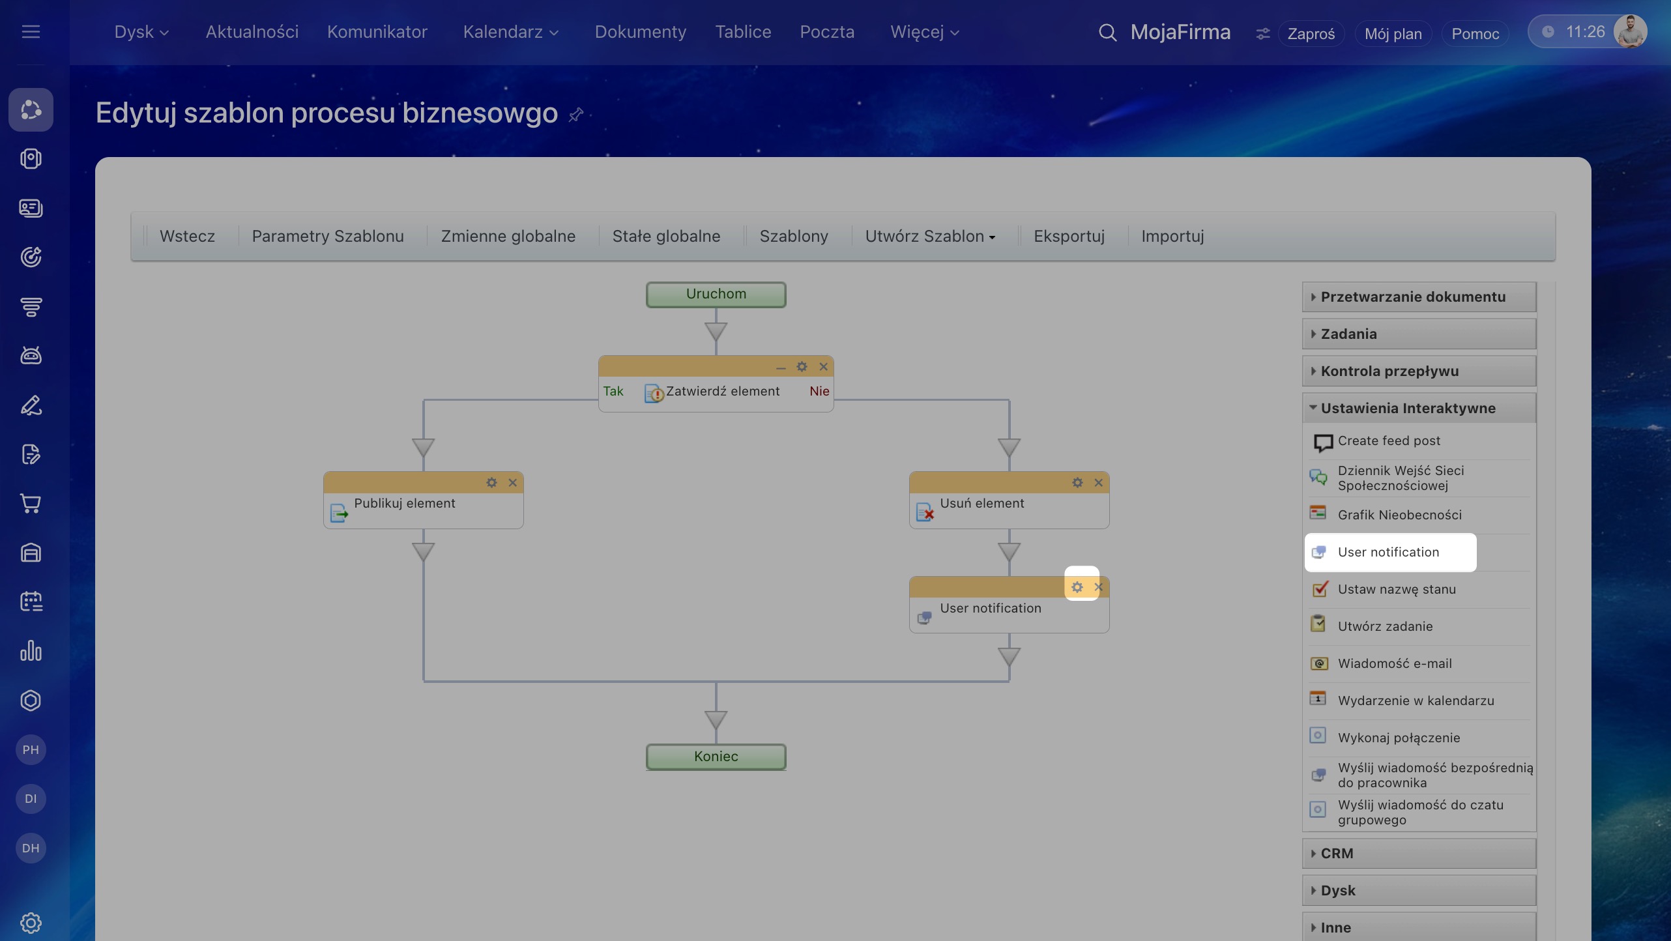
Task: Select Wiadomość e-mail activity
Action: click(1394, 663)
